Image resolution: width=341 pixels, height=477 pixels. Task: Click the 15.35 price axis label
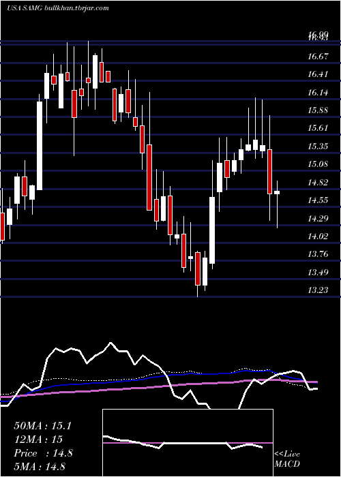click(318, 147)
